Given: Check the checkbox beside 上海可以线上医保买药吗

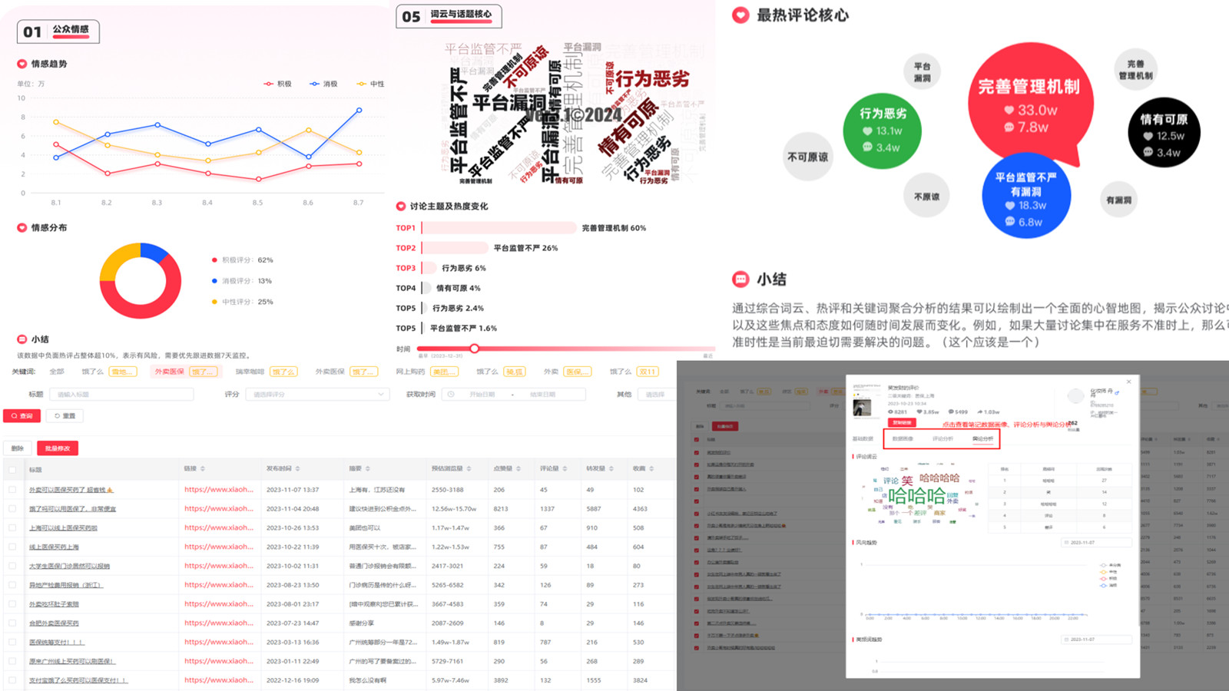Looking at the screenshot, I should point(12,528).
